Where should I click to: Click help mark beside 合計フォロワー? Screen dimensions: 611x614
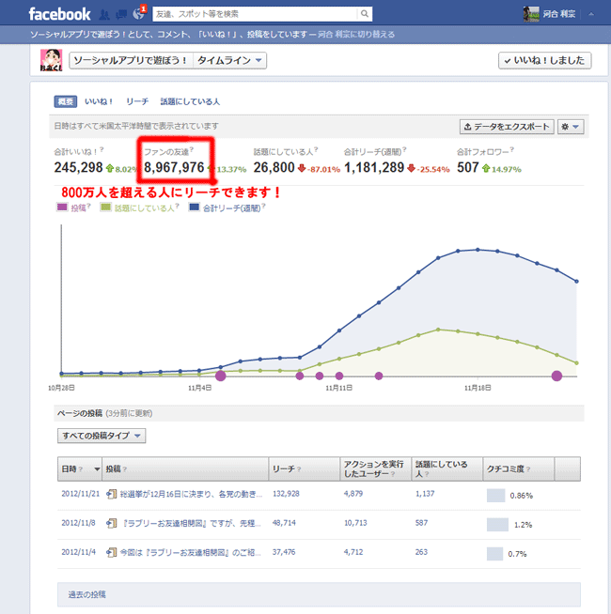pos(511,149)
